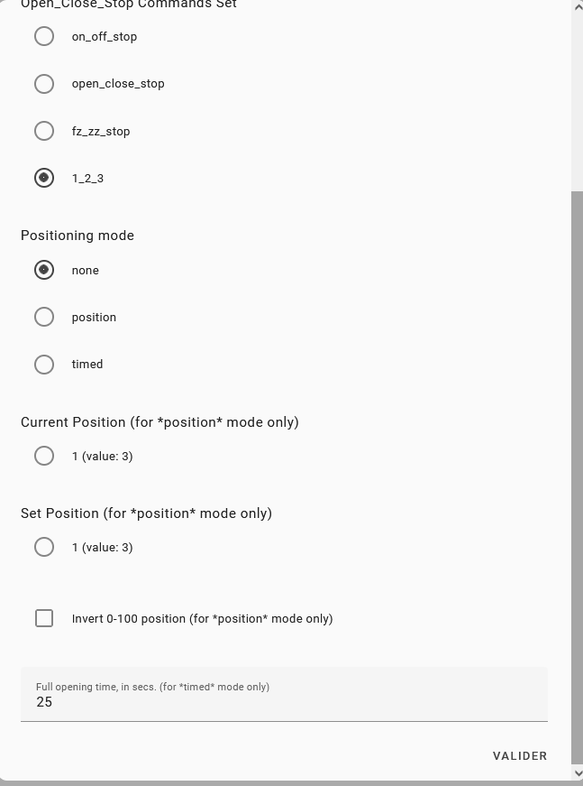Click the scrollbar down arrow
Screen dimensions: 583x786
point(578,772)
